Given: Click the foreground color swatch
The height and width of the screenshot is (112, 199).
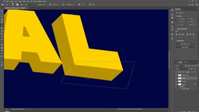Looking at the screenshot, I should (x=1, y=58).
